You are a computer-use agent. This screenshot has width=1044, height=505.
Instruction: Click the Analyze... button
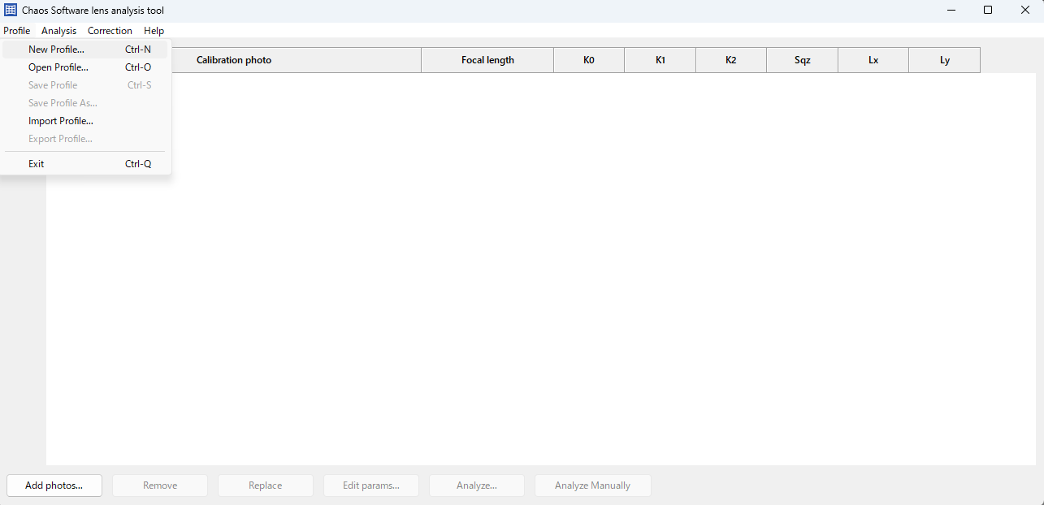(477, 486)
